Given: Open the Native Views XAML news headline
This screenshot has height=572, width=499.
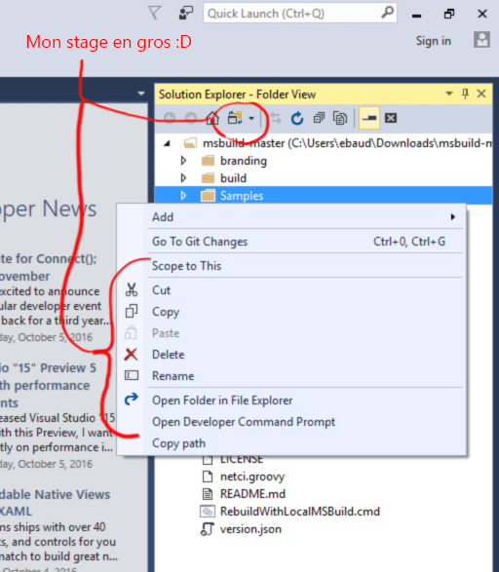Looking at the screenshot, I should [56, 503].
